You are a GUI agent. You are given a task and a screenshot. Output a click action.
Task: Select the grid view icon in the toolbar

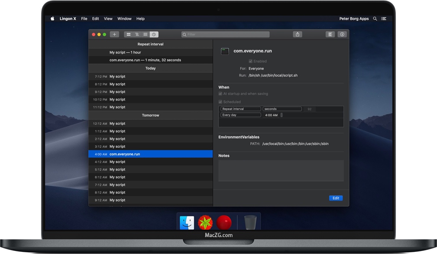tap(128, 34)
